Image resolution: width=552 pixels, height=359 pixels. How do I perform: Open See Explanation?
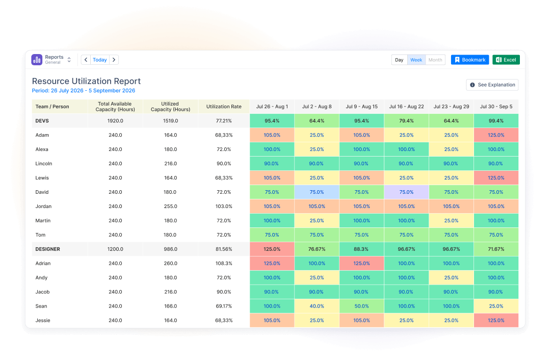tap(492, 85)
